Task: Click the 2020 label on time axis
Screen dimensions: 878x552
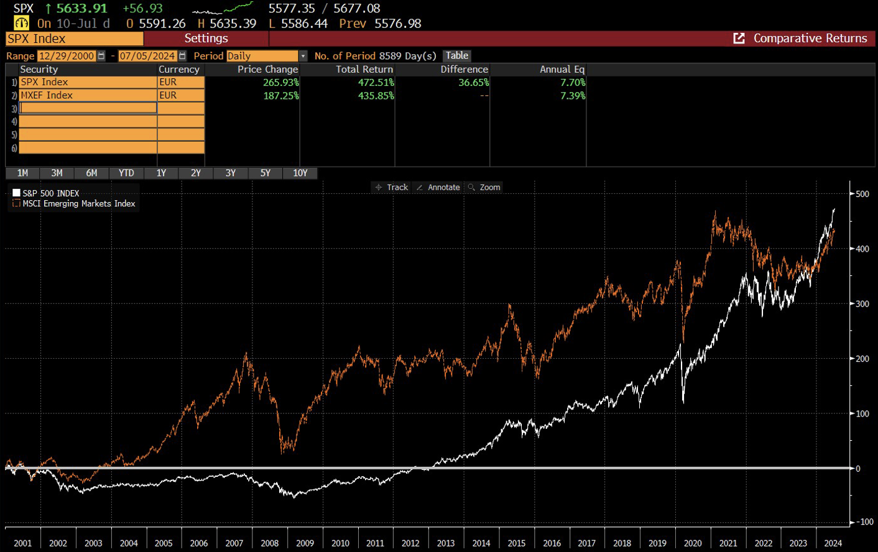Action: click(693, 543)
